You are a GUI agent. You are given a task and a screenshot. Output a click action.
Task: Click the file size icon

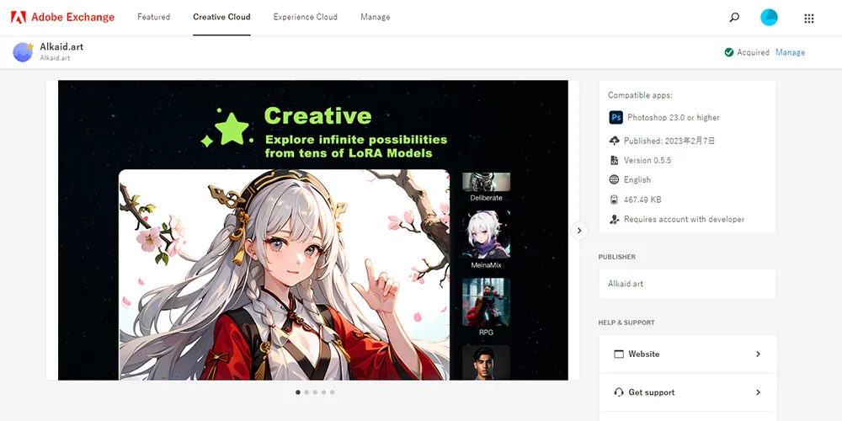(x=615, y=200)
